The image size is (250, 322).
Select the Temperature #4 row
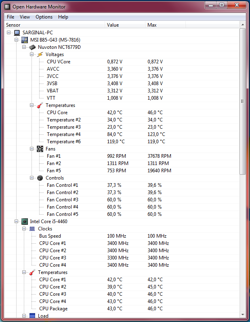[122, 134]
